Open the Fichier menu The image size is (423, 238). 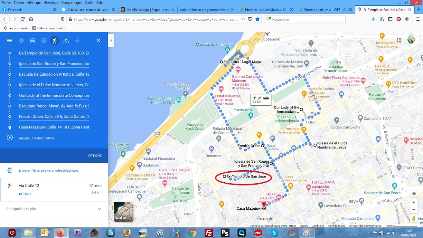[6, 3]
